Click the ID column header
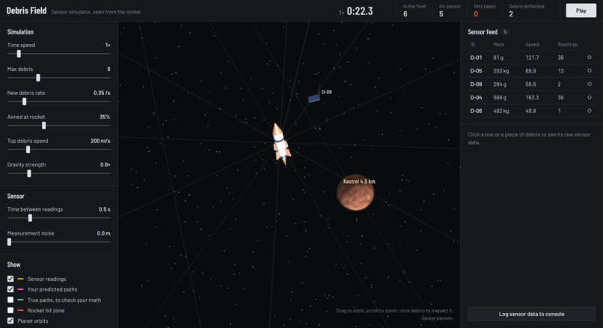 coord(473,45)
